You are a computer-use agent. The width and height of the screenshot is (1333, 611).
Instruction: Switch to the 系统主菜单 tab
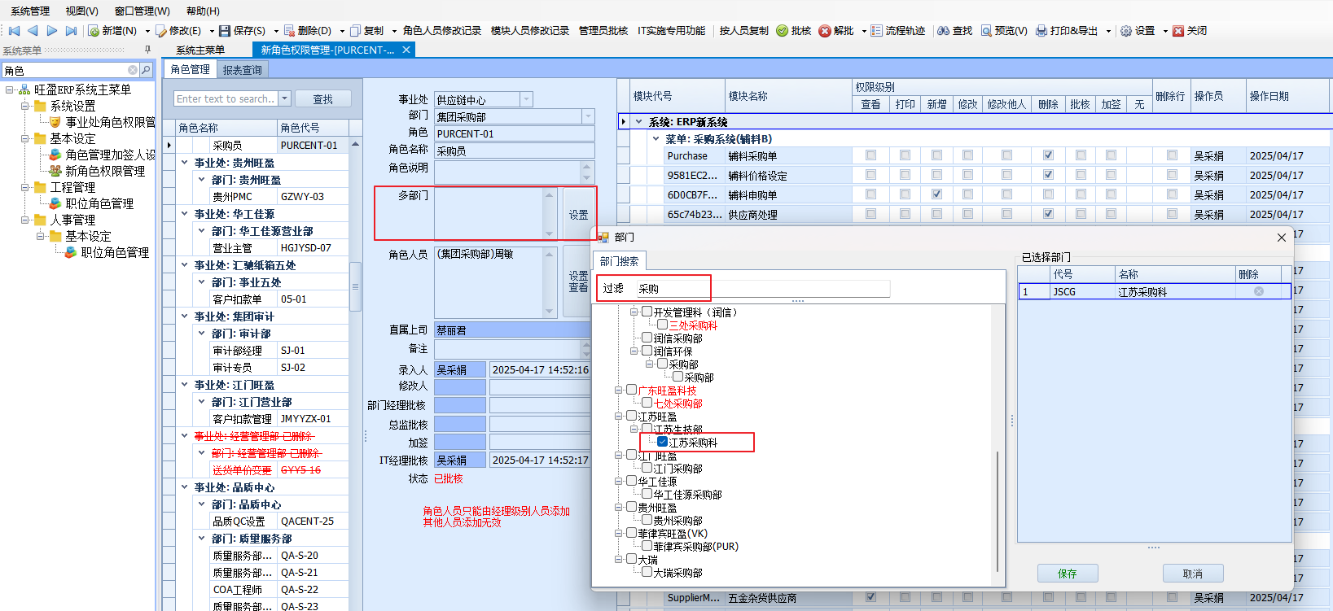tap(200, 50)
